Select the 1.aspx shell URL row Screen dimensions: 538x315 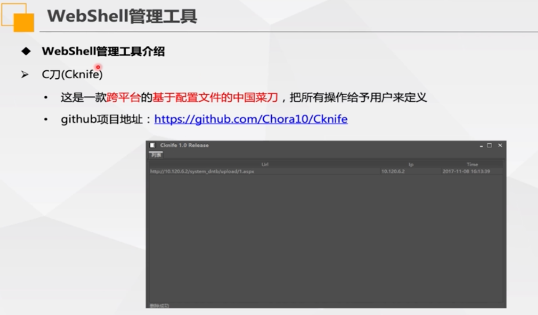pyautogui.click(x=326, y=172)
